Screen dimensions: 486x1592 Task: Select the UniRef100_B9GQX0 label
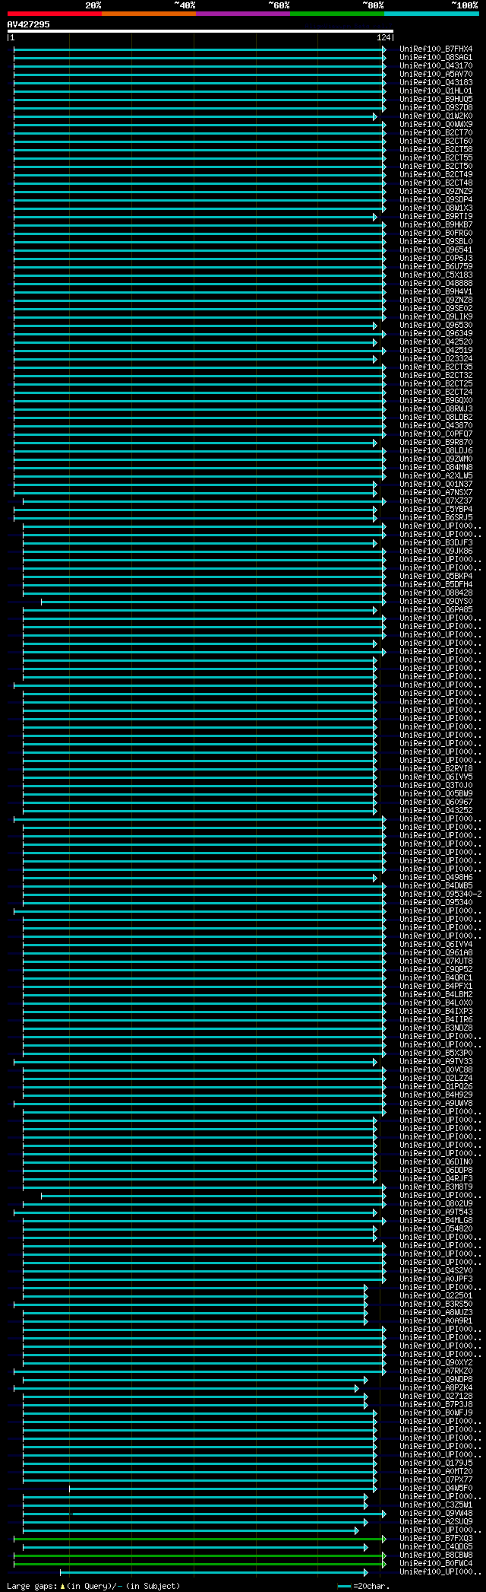coord(436,401)
